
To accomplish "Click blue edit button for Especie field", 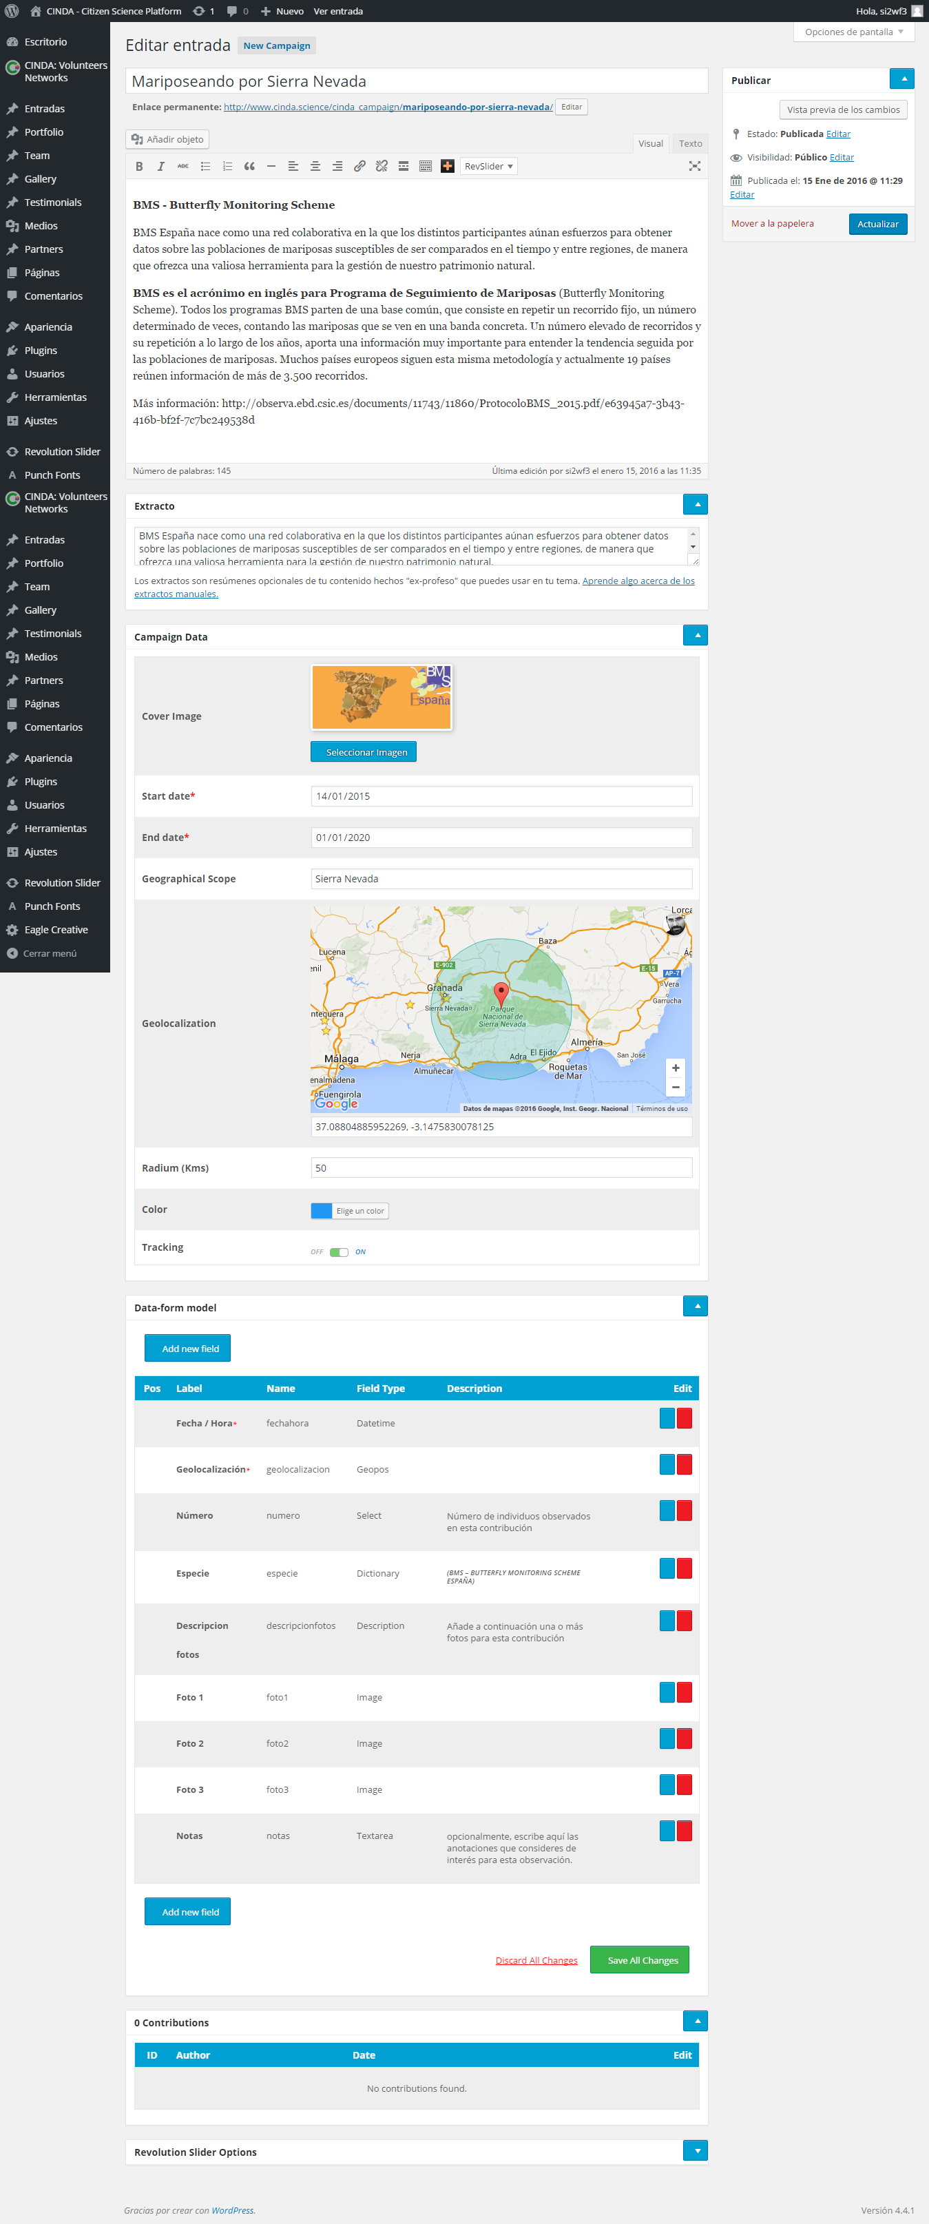I will pyautogui.click(x=667, y=1569).
